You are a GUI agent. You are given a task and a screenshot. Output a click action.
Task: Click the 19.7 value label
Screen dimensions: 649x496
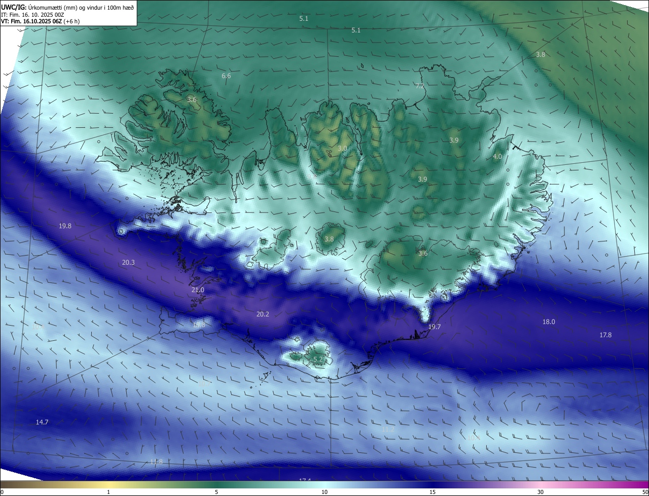pyautogui.click(x=435, y=327)
